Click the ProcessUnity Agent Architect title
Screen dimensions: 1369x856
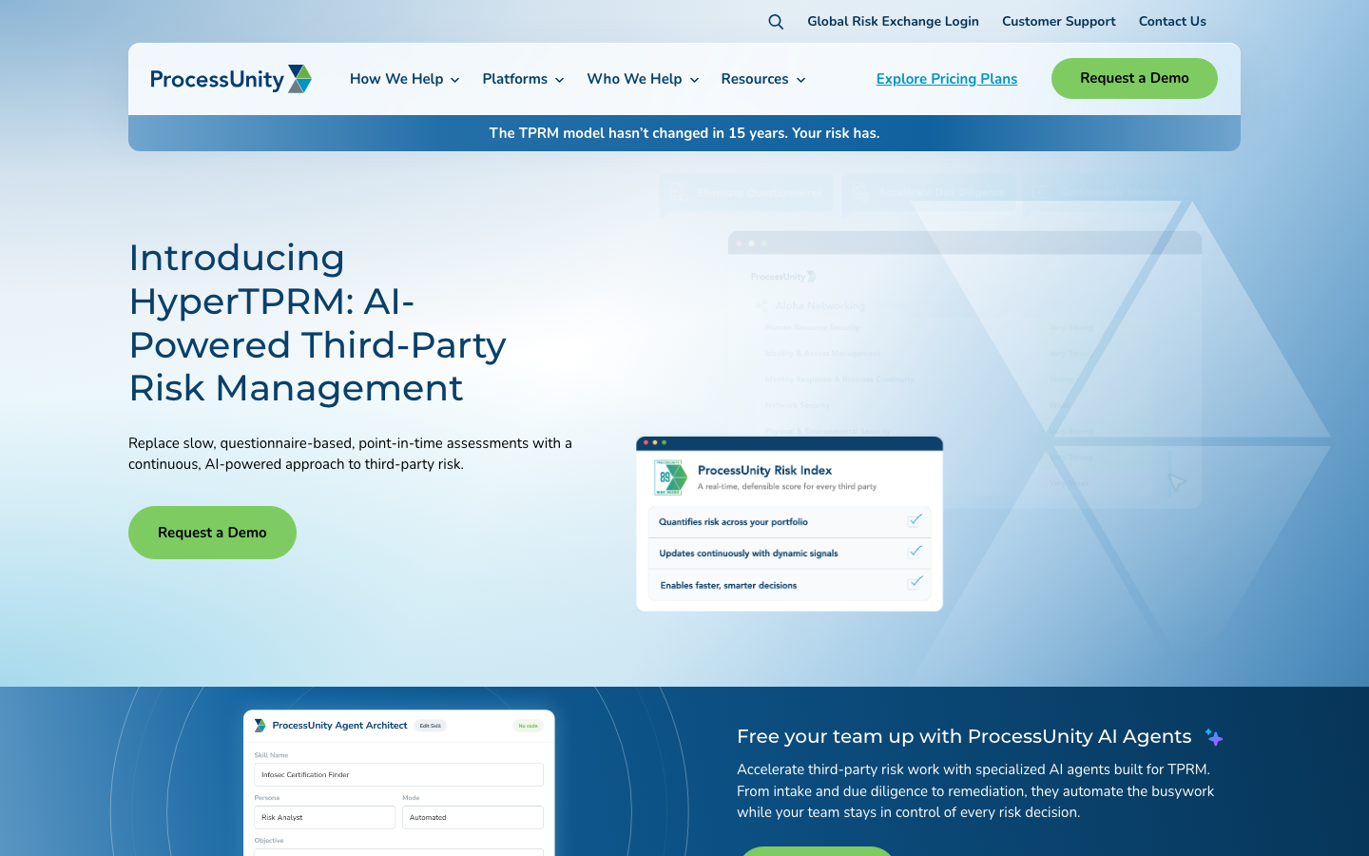(339, 726)
